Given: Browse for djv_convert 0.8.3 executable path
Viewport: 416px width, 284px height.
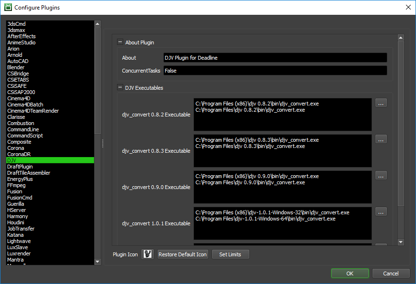Looking at the screenshot, I should click(381, 139).
